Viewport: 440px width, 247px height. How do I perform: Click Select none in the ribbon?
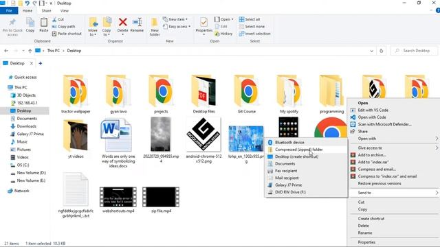[252, 26]
